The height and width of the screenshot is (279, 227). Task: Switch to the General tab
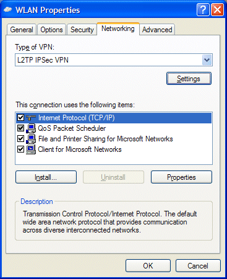22,30
